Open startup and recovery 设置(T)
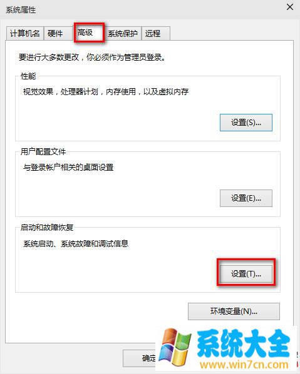 click(x=246, y=274)
